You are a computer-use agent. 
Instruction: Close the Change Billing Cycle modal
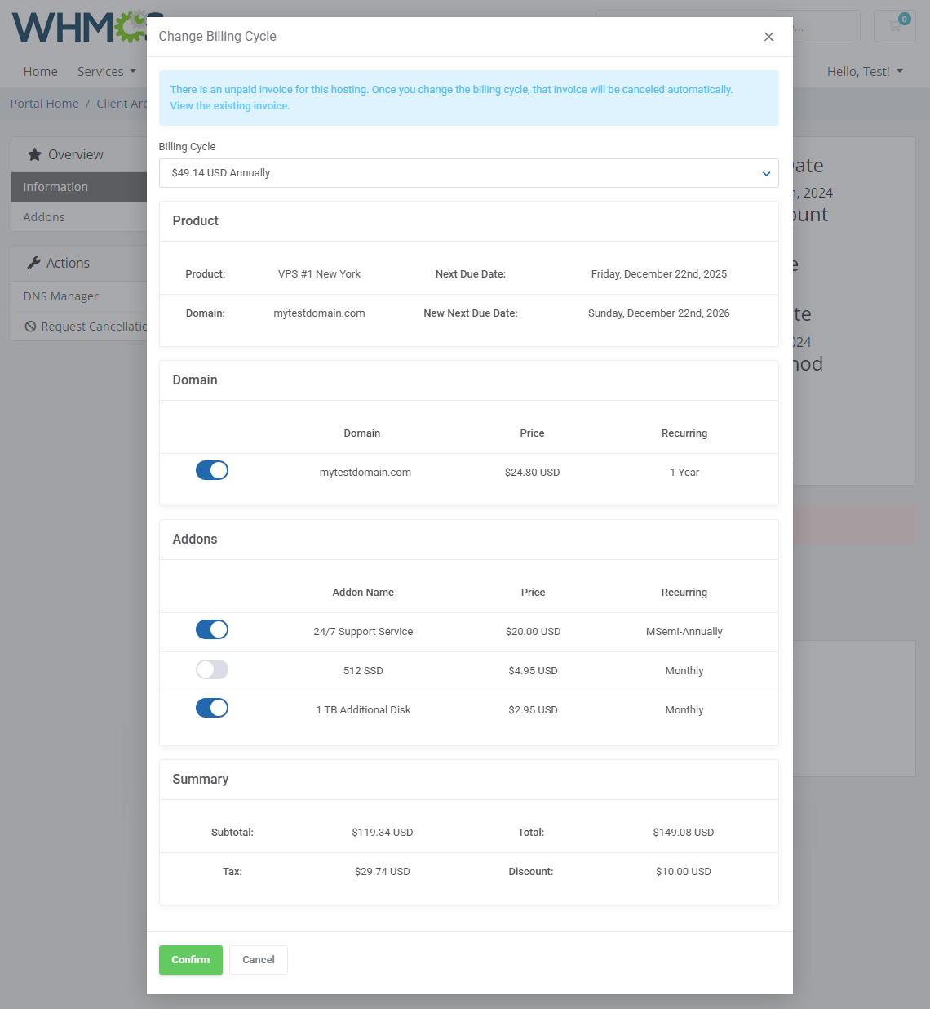click(768, 37)
